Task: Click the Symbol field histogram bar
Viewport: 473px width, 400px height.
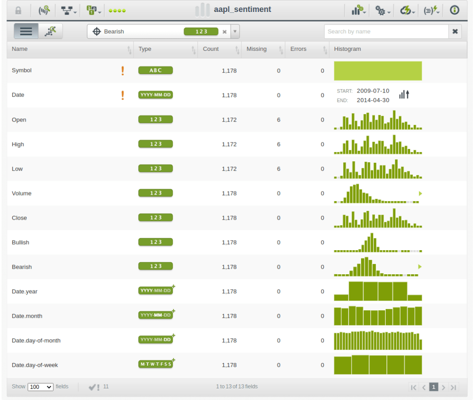Action: click(x=378, y=71)
